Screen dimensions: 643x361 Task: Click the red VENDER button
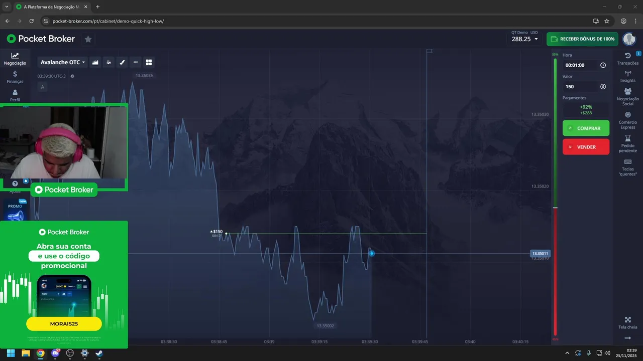(586, 147)
